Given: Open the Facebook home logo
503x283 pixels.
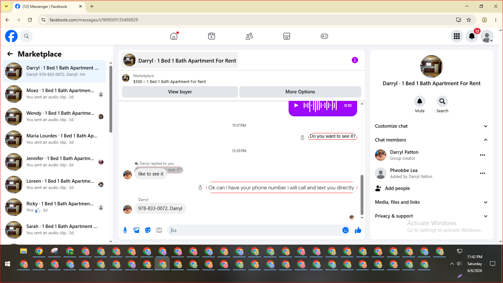Looking at the screenshot, I should click(x=11, y=36).
